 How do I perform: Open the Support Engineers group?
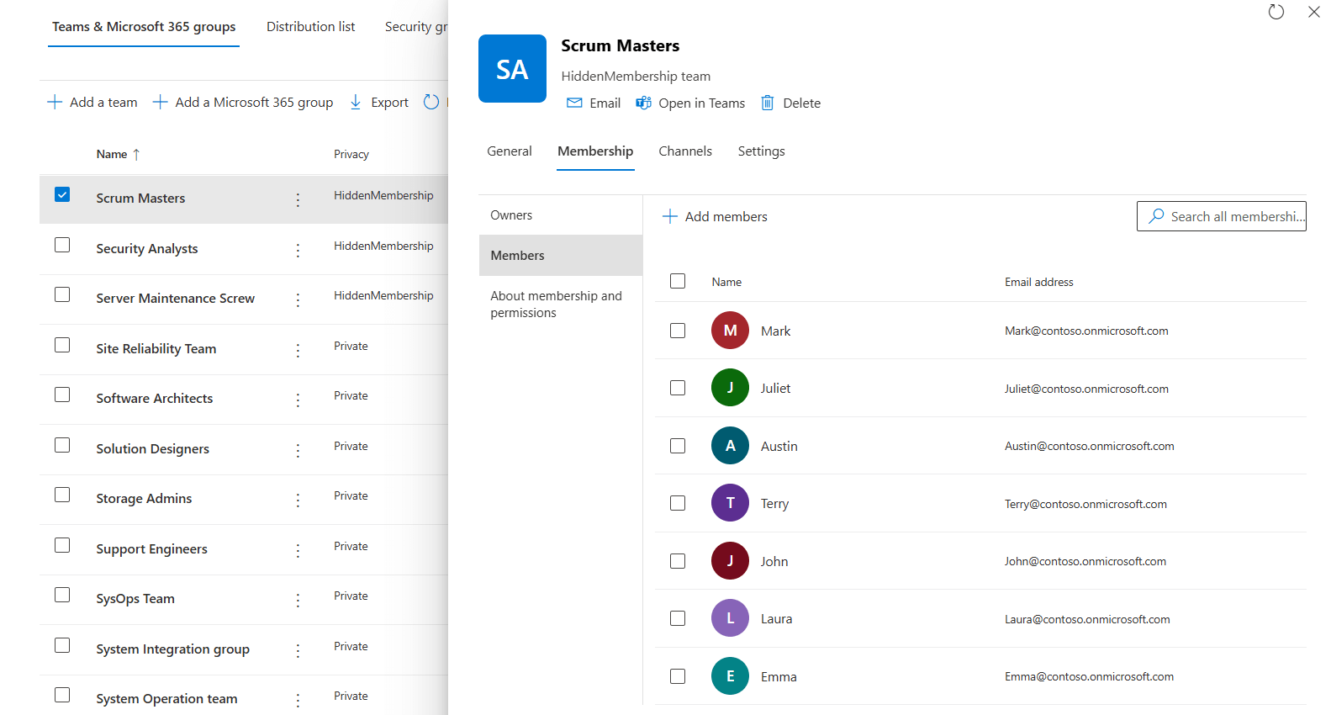151,549
